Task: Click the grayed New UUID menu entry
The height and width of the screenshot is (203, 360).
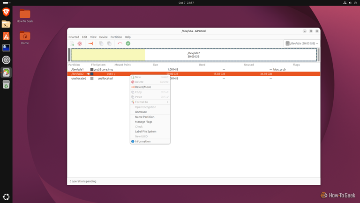Action: 150,136
